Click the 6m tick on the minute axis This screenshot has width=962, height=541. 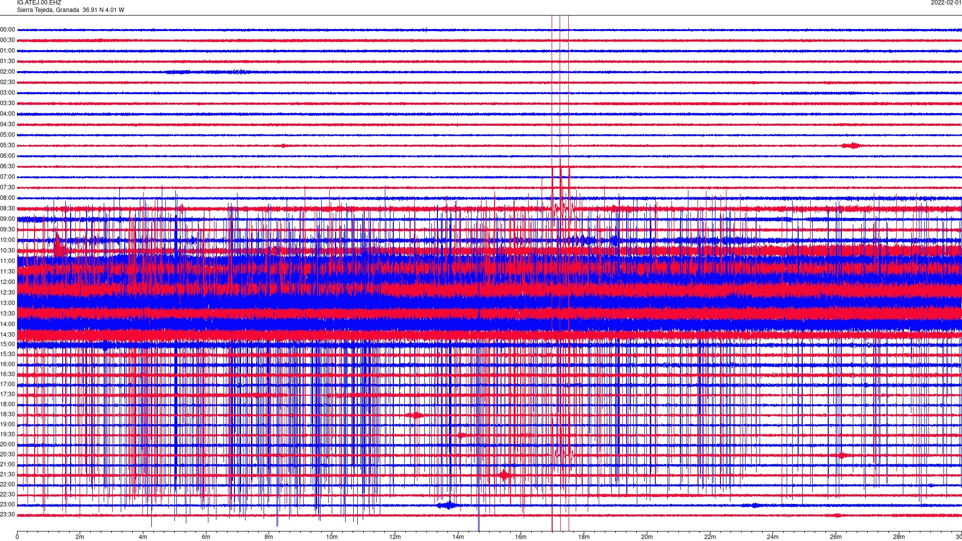click(206, 537)
